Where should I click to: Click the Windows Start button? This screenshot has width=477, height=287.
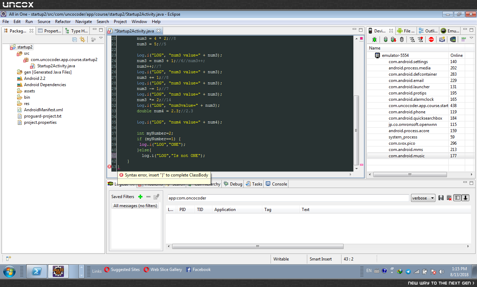(9, 271)
